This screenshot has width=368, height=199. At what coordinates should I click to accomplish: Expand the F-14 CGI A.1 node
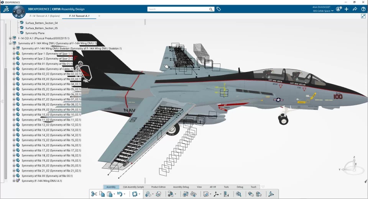click(x=10, y=38)
